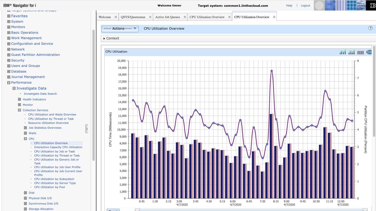Close the QSYS/Qusrnomax tab
376x211 pixels.
[x=150, y=17]
